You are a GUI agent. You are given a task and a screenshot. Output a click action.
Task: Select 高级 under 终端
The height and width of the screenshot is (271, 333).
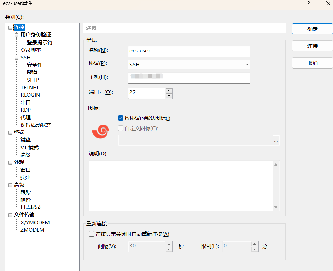(x=26, y=155)
